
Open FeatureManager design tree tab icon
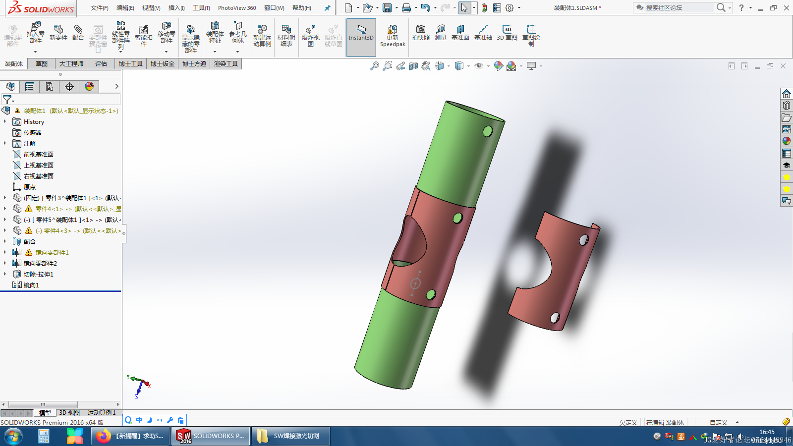(10, 87)
